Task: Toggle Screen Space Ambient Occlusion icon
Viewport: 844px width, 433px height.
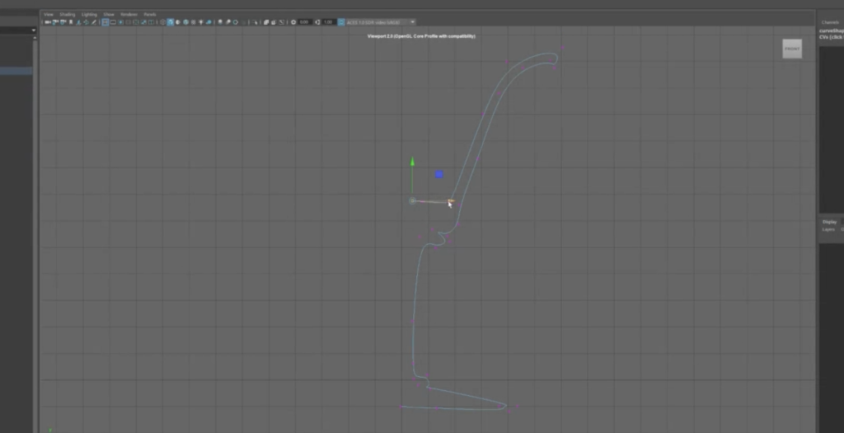Action: click(x=220, y=22)
